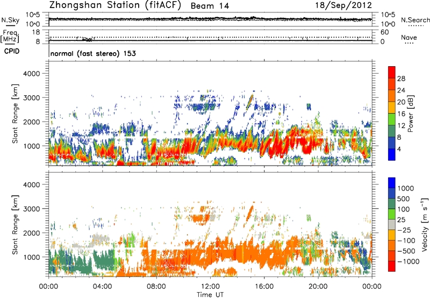Click power colorbar value "4"
This screenshot has height=298, width=430.
click(x=399, y=149)
